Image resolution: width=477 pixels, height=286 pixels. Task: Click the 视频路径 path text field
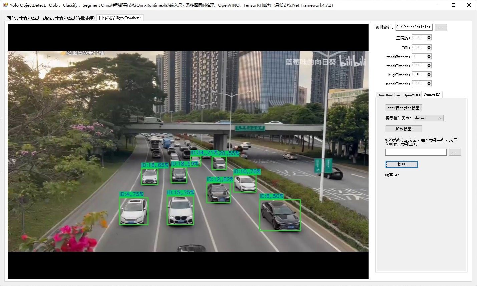[x=414, y=27]
